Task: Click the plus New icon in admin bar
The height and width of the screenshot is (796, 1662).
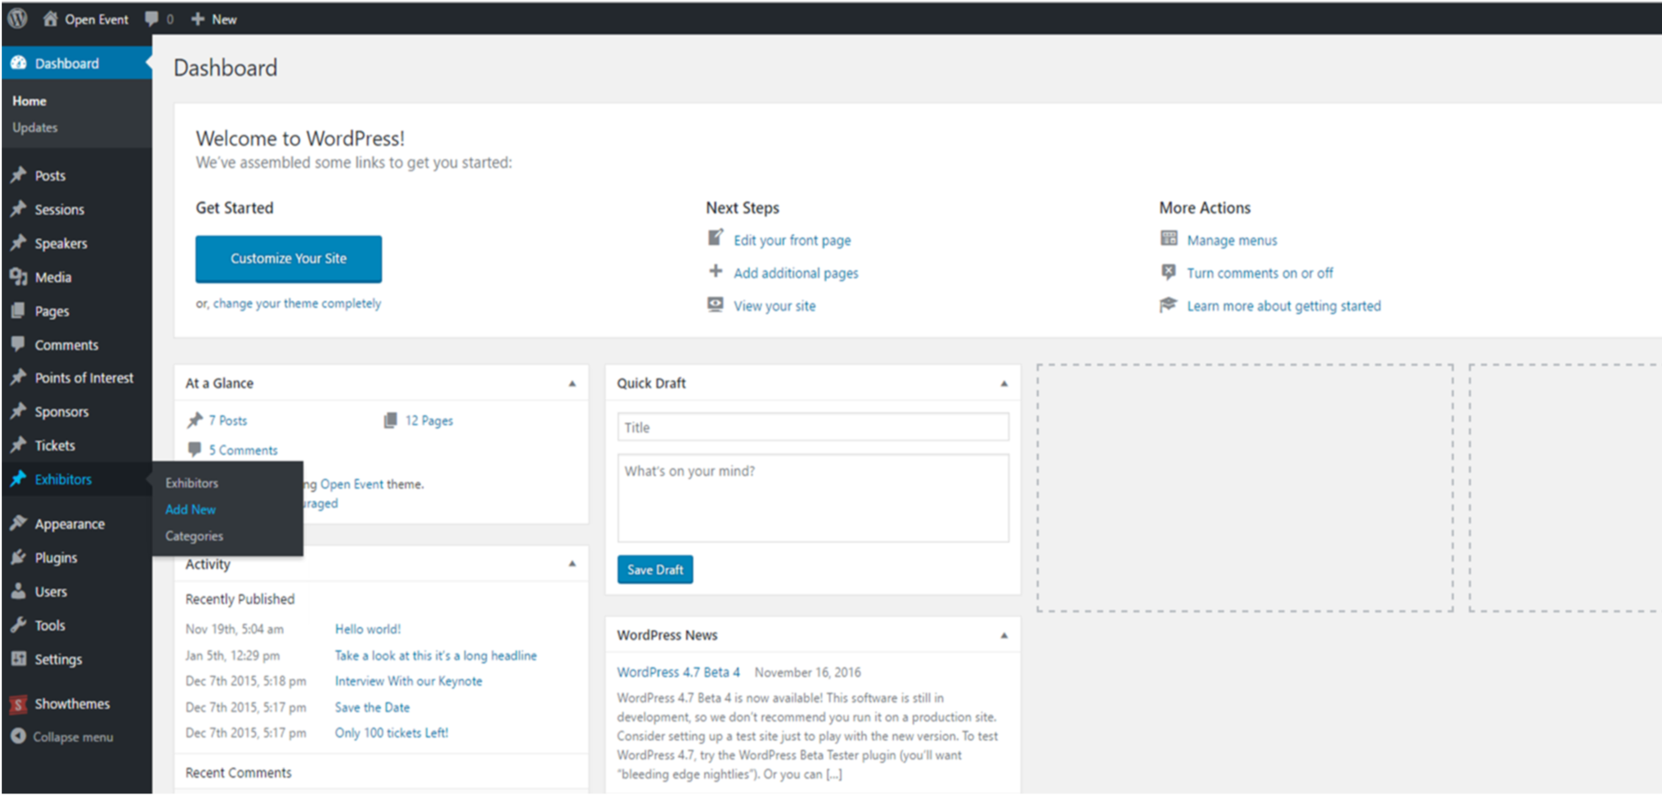Action: point(198,19)
